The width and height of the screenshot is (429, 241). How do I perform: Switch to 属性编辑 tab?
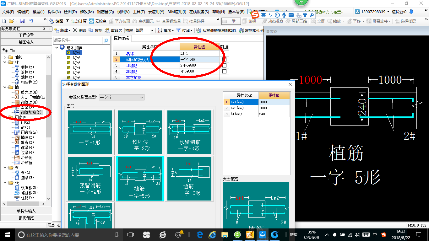pyautogui.click(x=121, y=38)
